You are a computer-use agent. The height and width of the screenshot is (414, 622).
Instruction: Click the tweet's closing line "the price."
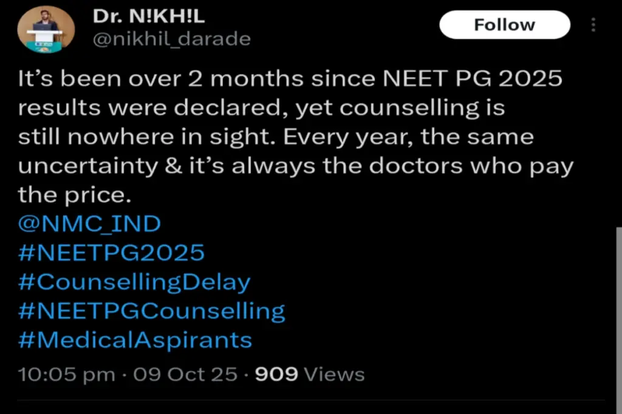[74, 195]
